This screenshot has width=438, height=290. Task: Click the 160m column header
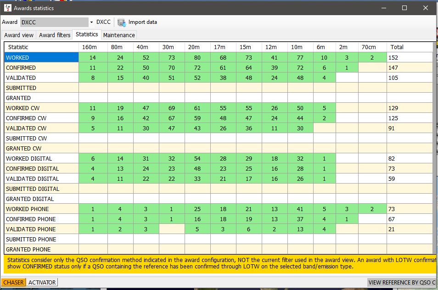click(x=93, y=47)
